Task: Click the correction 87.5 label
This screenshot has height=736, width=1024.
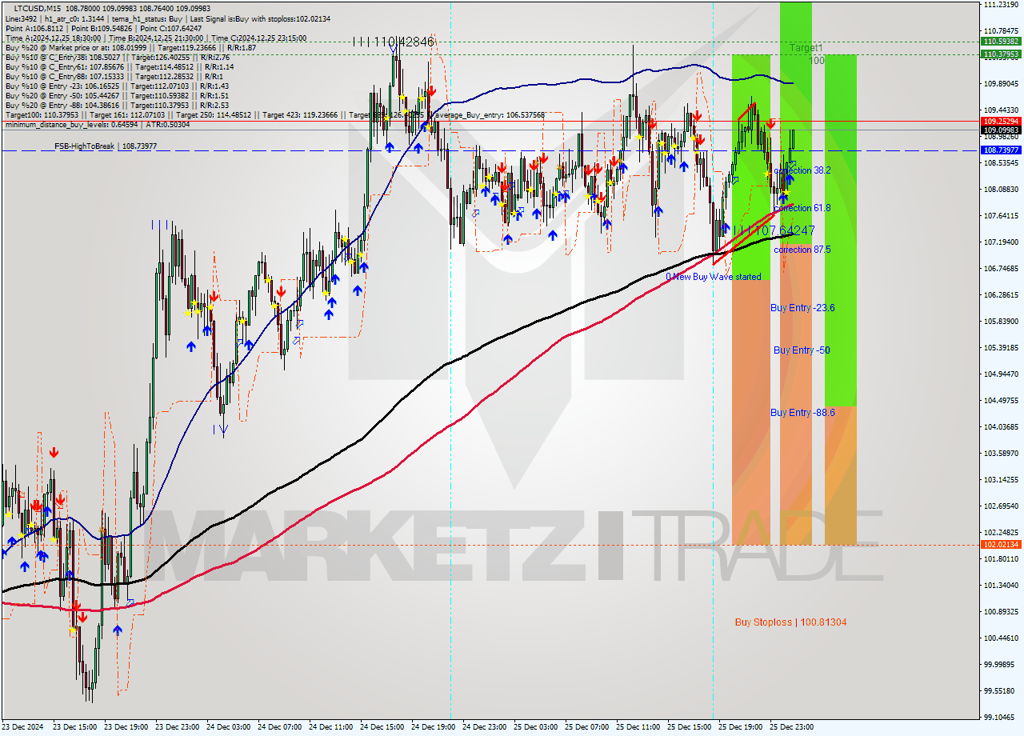Action: [802, 250]
